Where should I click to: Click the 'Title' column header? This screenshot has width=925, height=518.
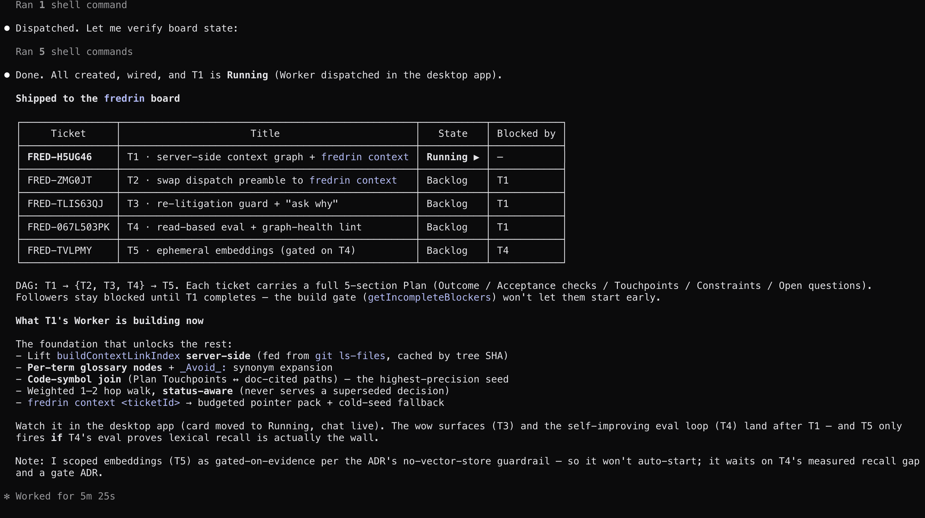click(x=265, y=134)
